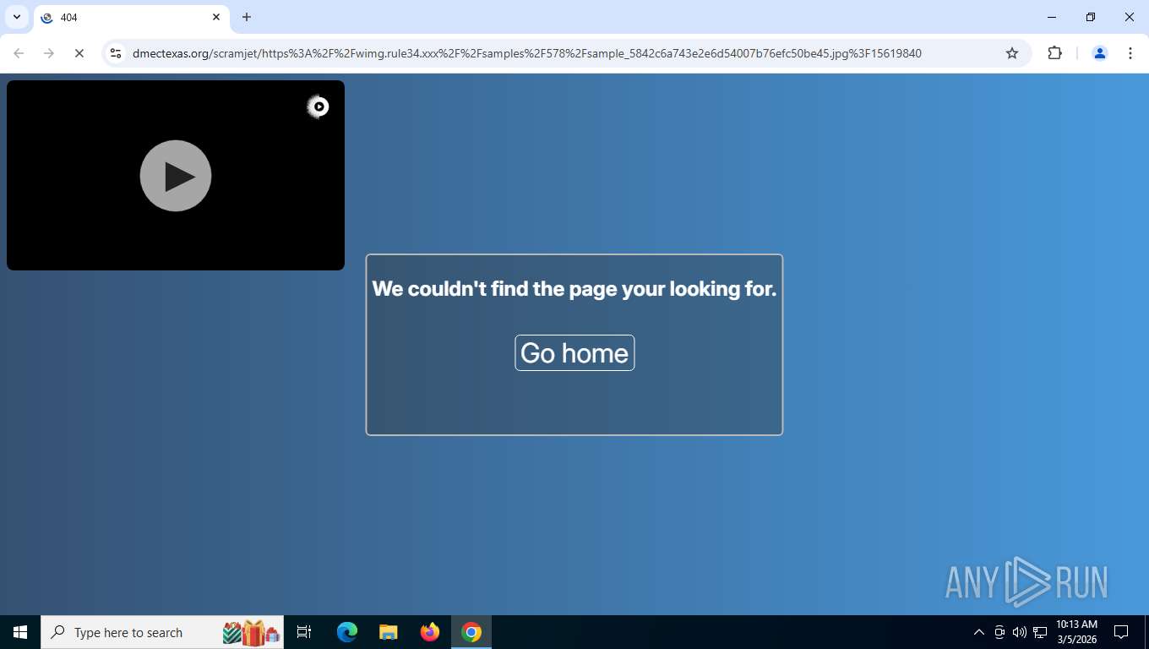The image size is (1149, 649).
Task: Click the 404 error message text
Action: (574, 289)
